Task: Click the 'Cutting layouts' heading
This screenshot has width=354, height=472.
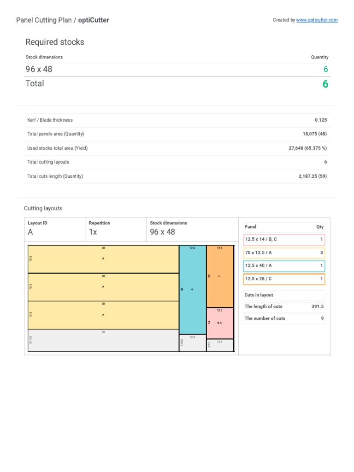Action: pos(43,208)
